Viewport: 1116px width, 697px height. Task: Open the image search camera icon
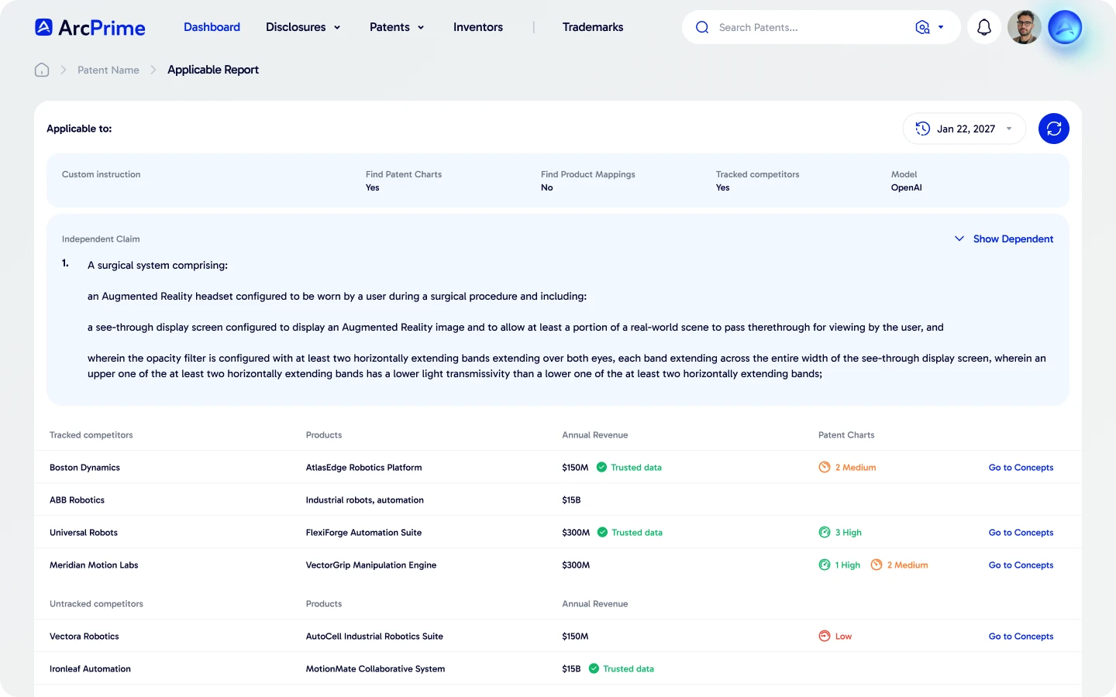(x=922, y=27)
